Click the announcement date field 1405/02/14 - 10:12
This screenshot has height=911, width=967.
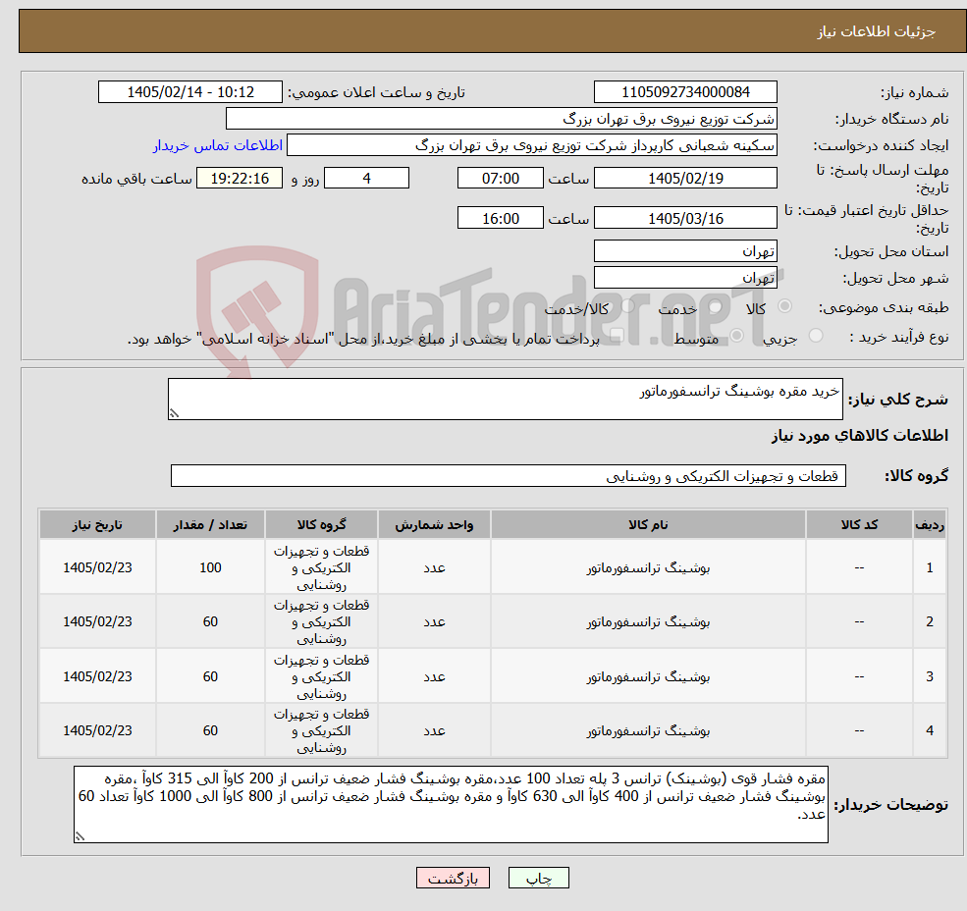point(189,92)
